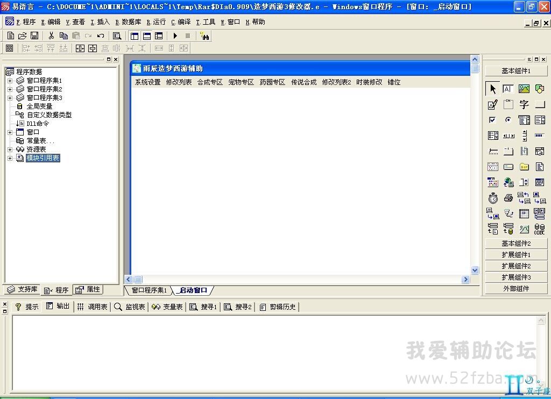Screen dimensions: 551x399
Task: Select the 自定义数据类型 tree item
Action: coord(49,115)
